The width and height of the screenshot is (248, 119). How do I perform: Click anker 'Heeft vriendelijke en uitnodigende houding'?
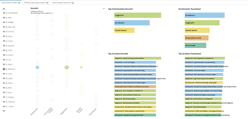203,111
